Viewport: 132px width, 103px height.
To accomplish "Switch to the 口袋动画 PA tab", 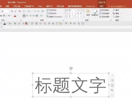I will click(29, 6).
